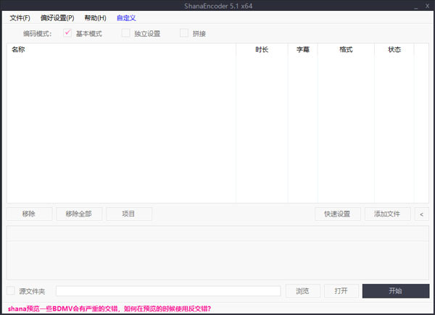Image resolution: width=435 pixels, height=315 pixels.
Task: Click the 格式 column header
Action: tap(346, 50)
